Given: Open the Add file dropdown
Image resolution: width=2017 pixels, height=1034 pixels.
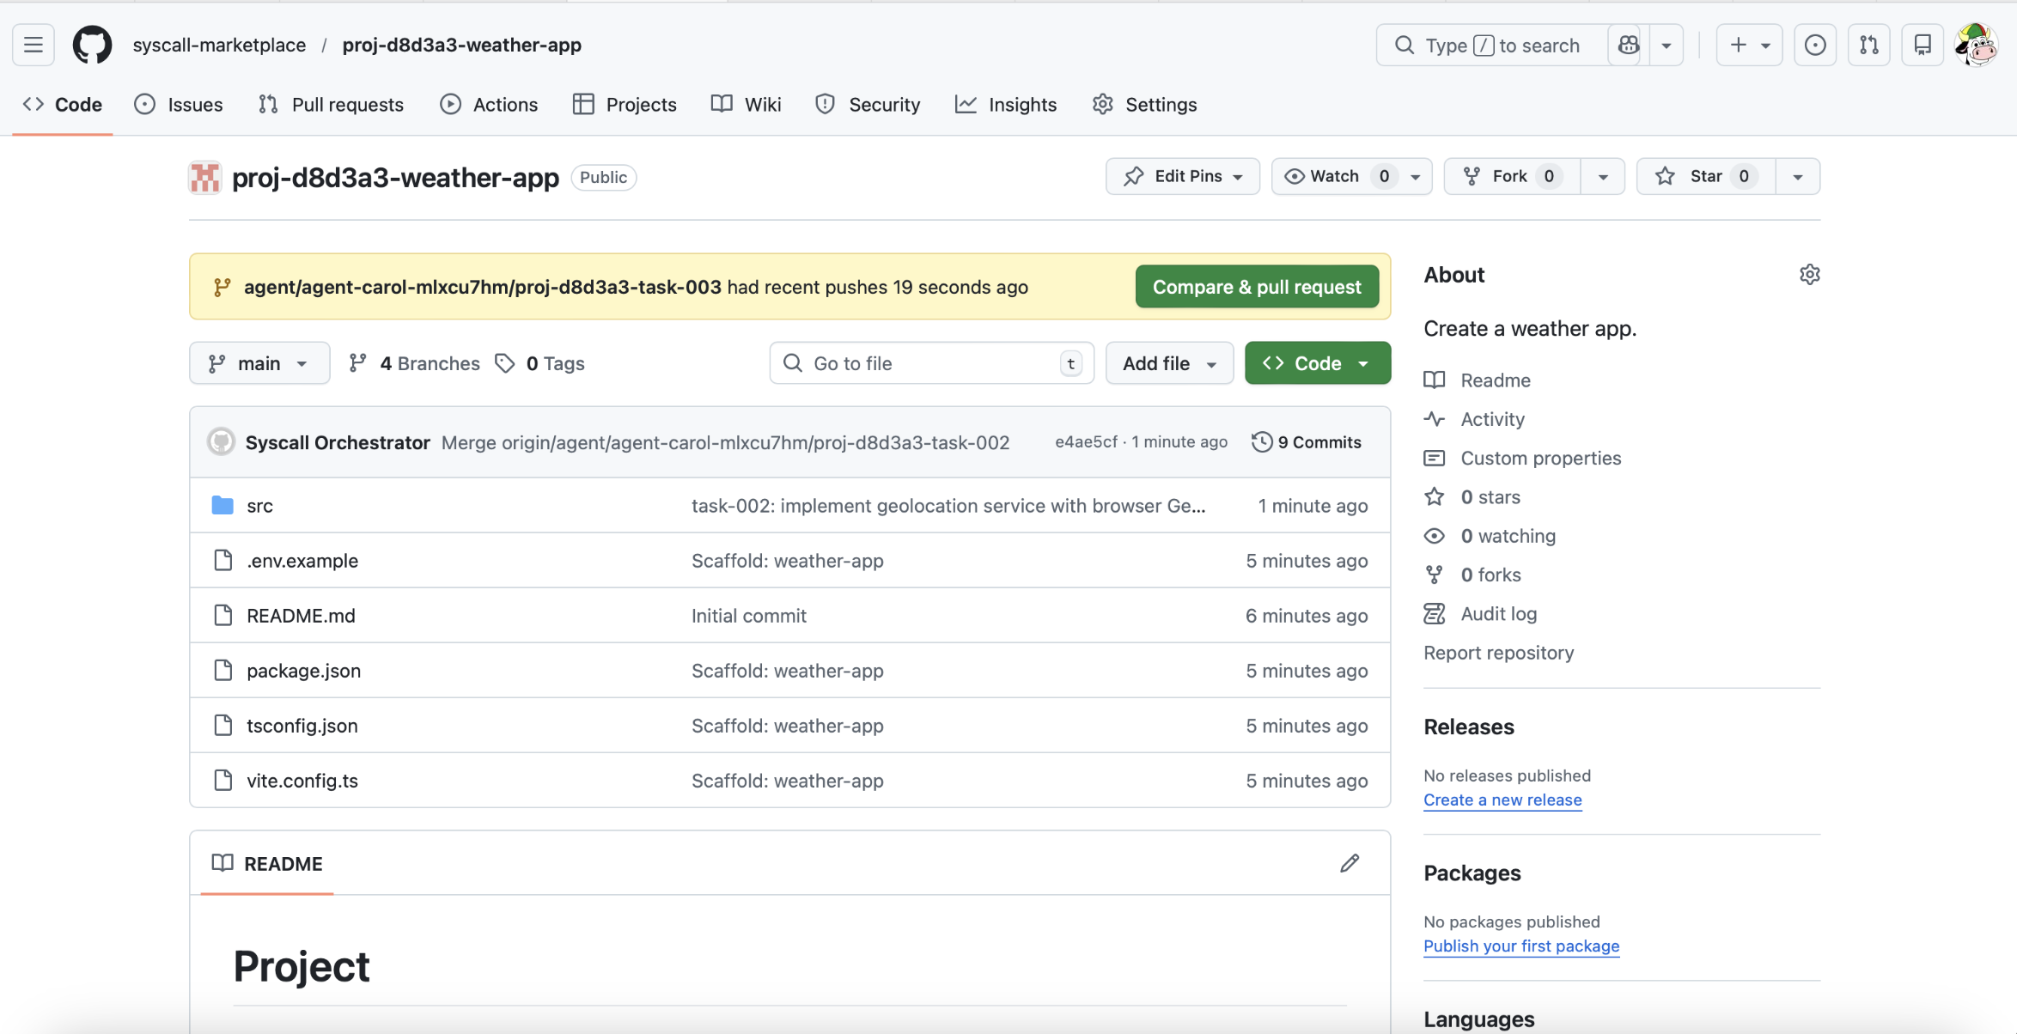Looking at the screenshot, I should point(1168,363).
